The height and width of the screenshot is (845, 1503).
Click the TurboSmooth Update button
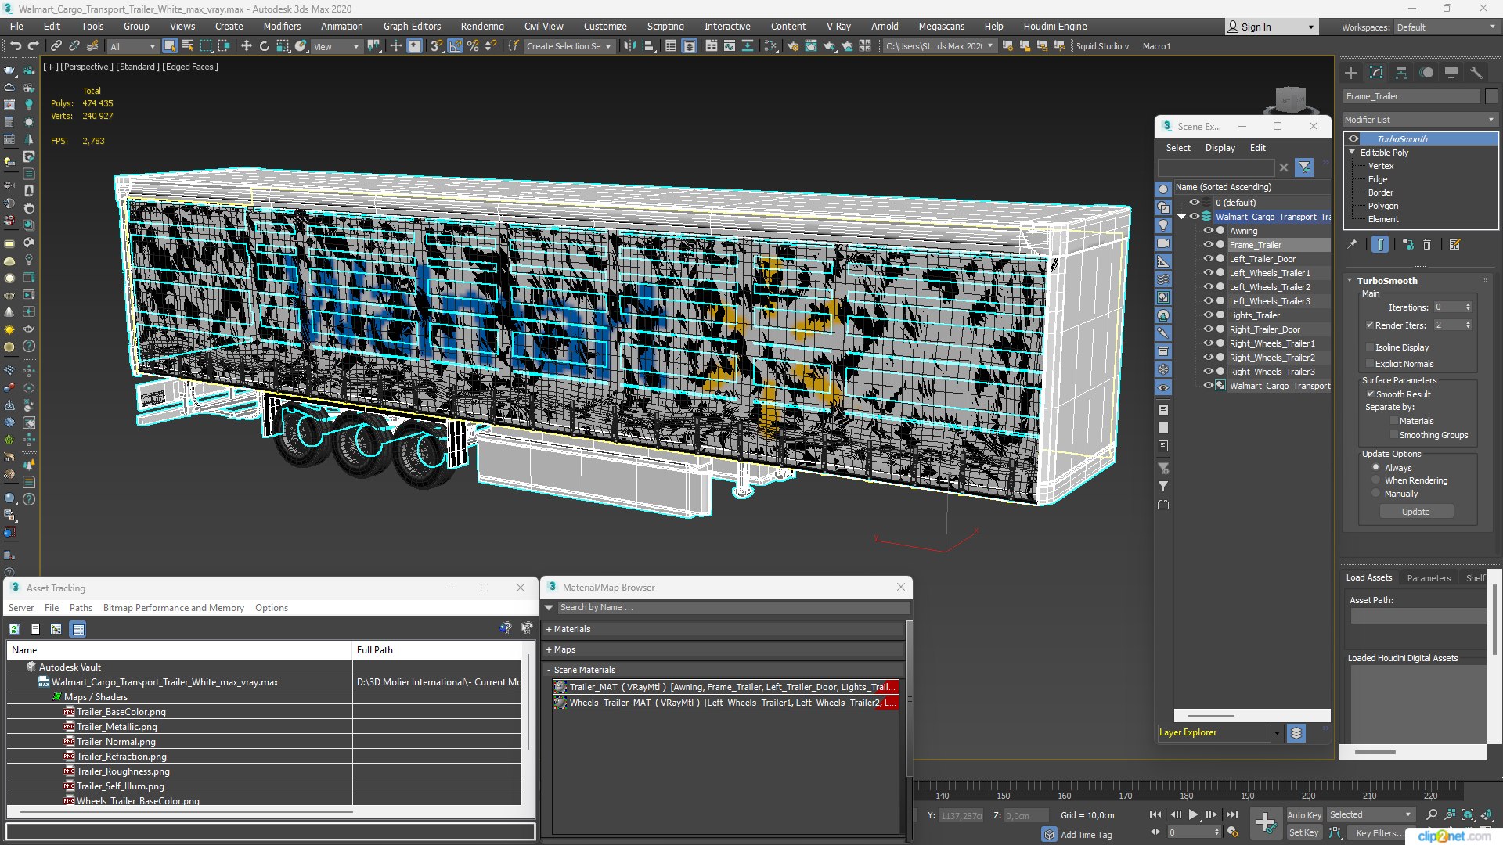point(1416,512)
